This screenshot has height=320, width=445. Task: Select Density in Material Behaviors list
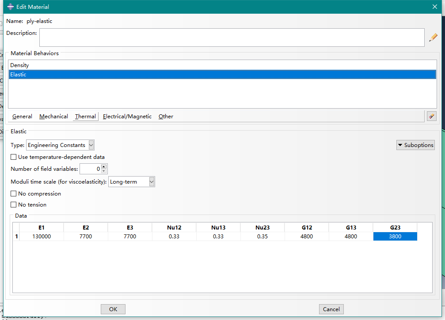(x=20, y=65)
